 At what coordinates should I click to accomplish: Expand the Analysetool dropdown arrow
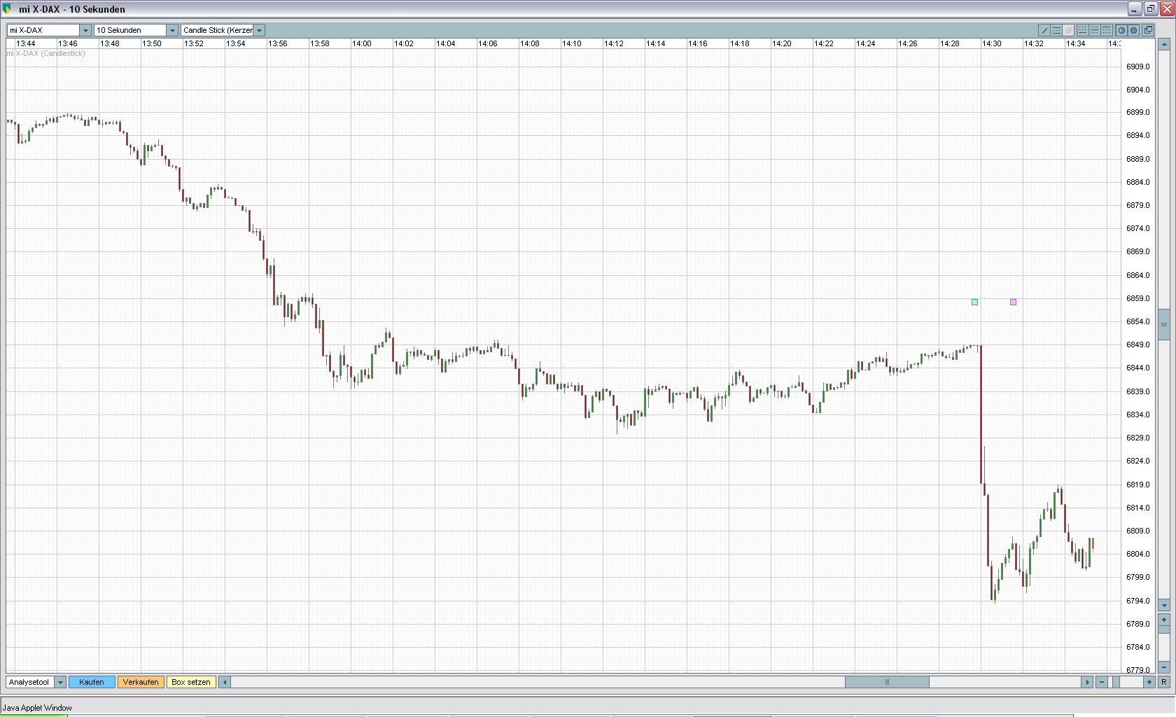[x=60, y=682]
